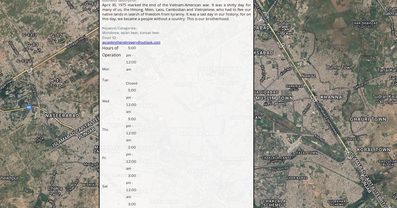Image resolution: width=397 pixels, height=208 pixels.
Task: Select the NASEERABAD label on the map
Action: pyautogui.click(x=62, y=116)
